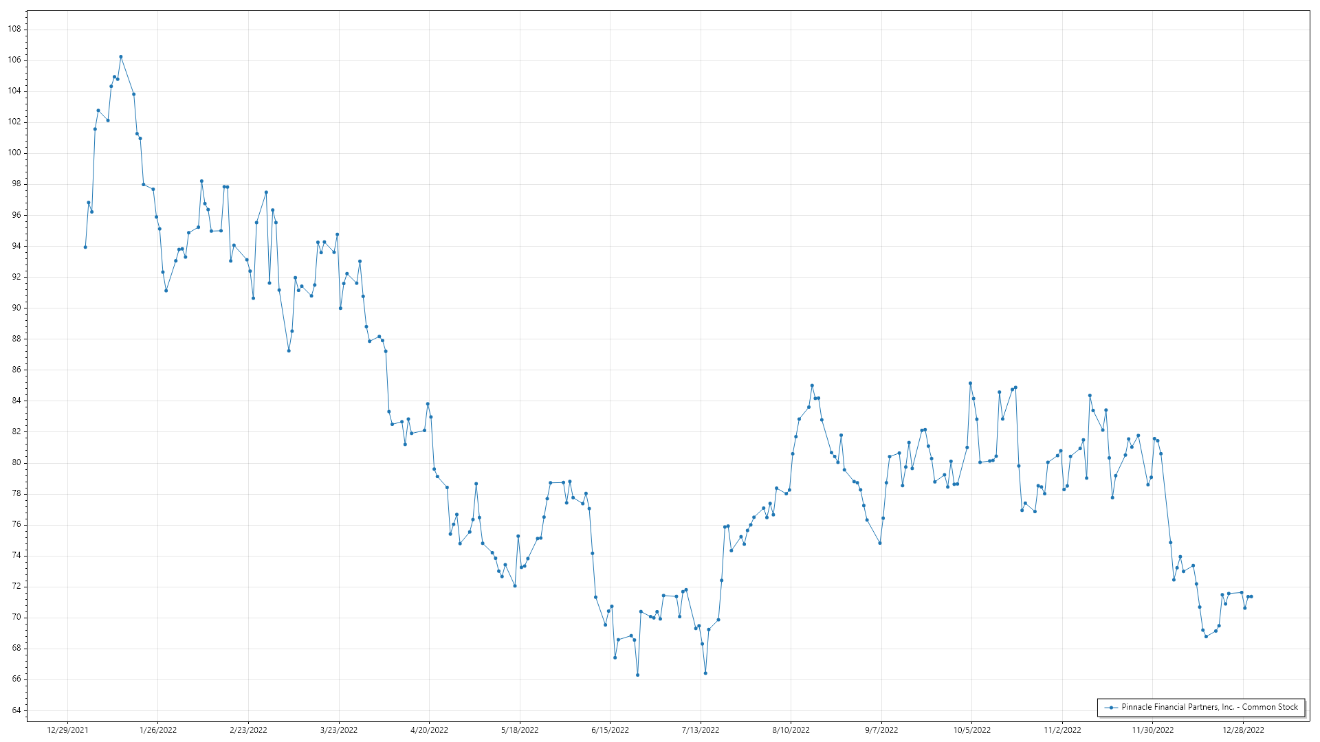Click the highest data point near 106
Image resolution: width=1320 pixels, height=742 pixels.
coord(121,57)
